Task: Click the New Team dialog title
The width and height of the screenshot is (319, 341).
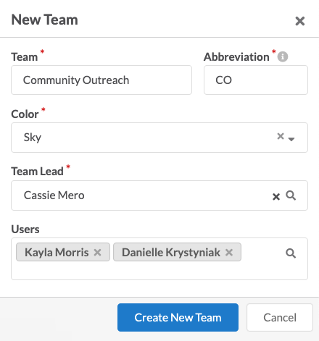Action: click(45, 20)
